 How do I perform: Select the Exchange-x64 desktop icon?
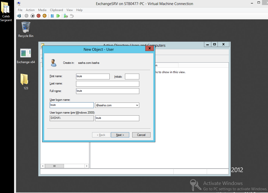click(26, 56)
